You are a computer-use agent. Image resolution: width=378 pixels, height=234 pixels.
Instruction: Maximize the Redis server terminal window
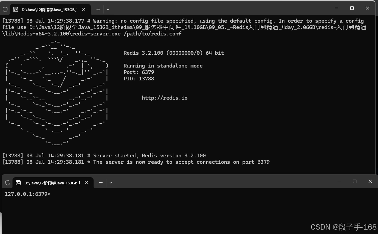[x=352, y=8]
